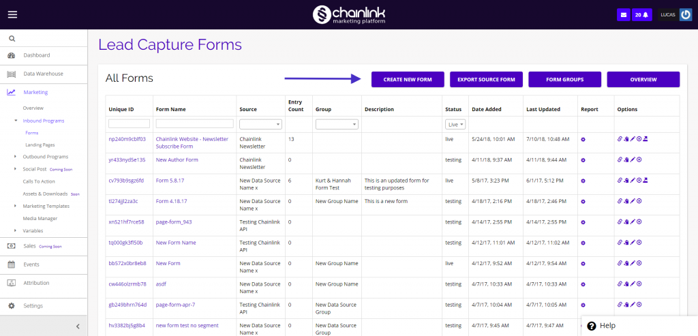The width and height of the screenshot is (698, 336).
Task: Expand the Variables tree item
Action: pos(16,230)
